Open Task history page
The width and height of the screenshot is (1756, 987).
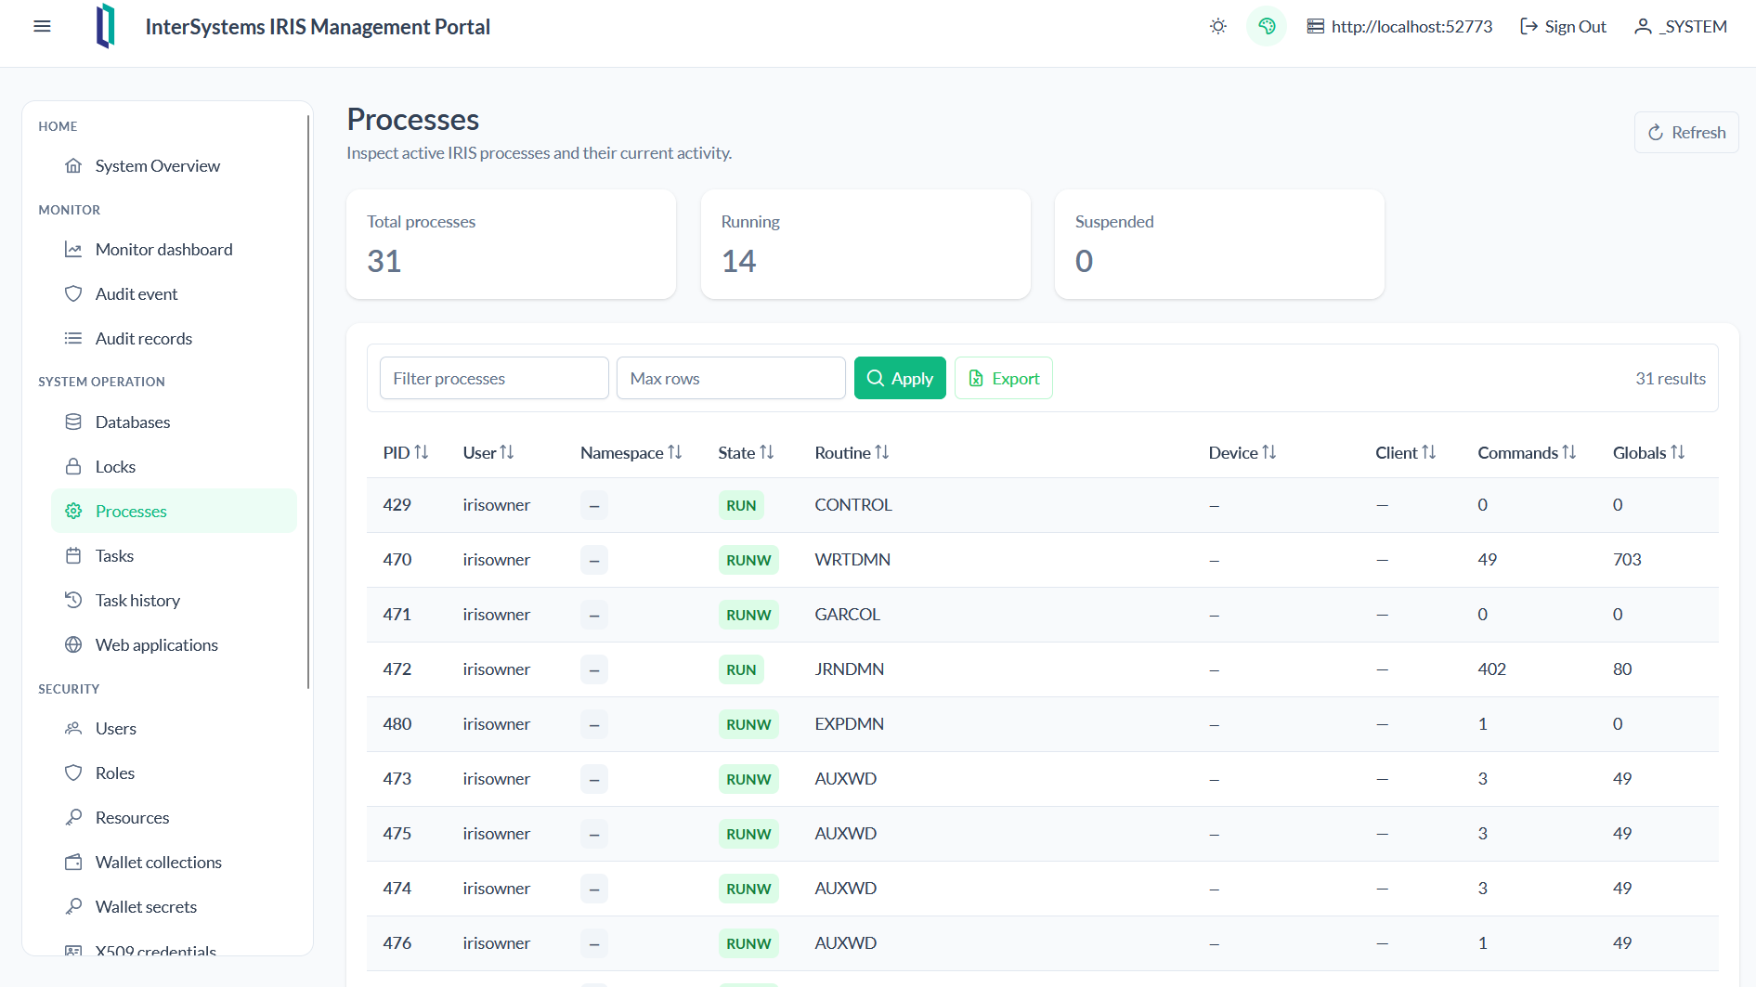[174, 601]
